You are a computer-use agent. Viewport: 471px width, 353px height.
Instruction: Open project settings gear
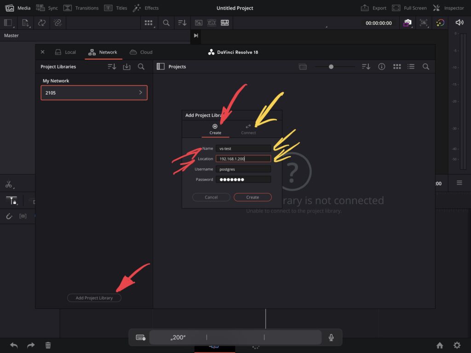[x=457, y=346]
